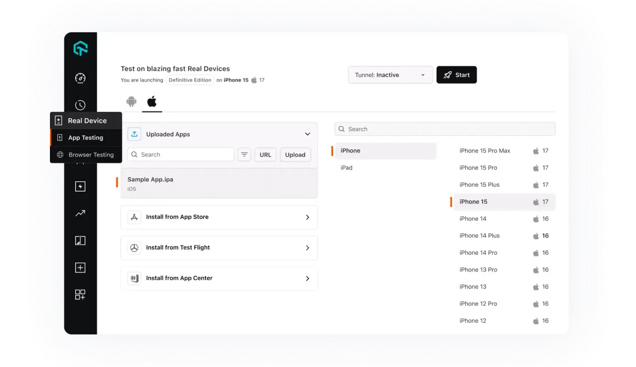Pick iPhone 15 Plus from device list
636x367 pixels.
tap(504, 185)
